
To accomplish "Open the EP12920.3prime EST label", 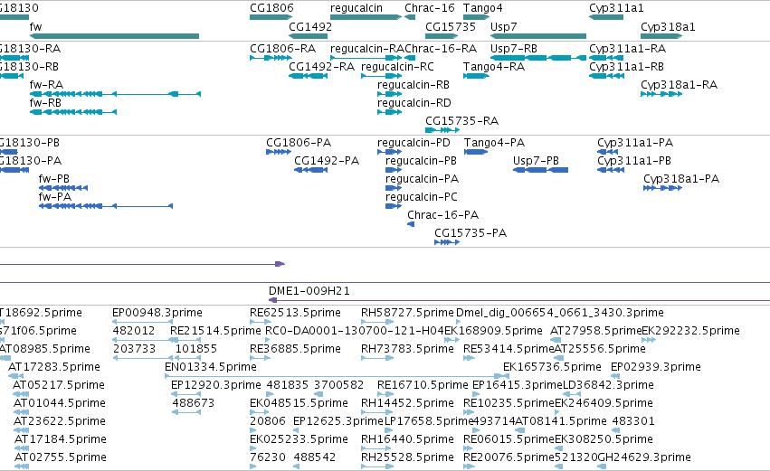I will (x=216, y=384).
